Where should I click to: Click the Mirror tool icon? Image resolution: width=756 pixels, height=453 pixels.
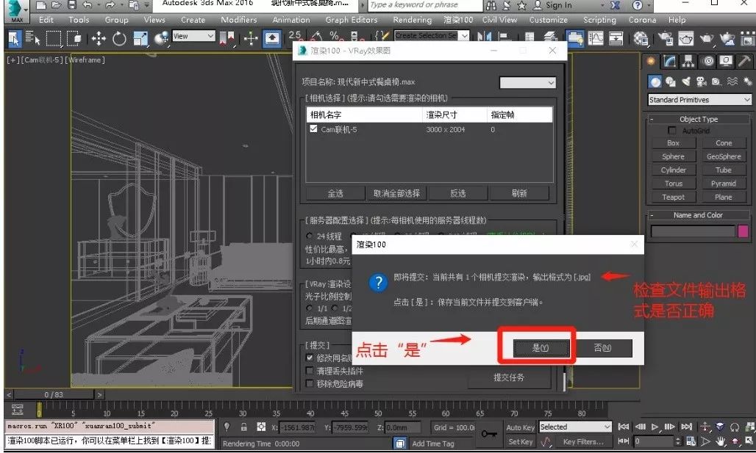click(x=484, y=37)
